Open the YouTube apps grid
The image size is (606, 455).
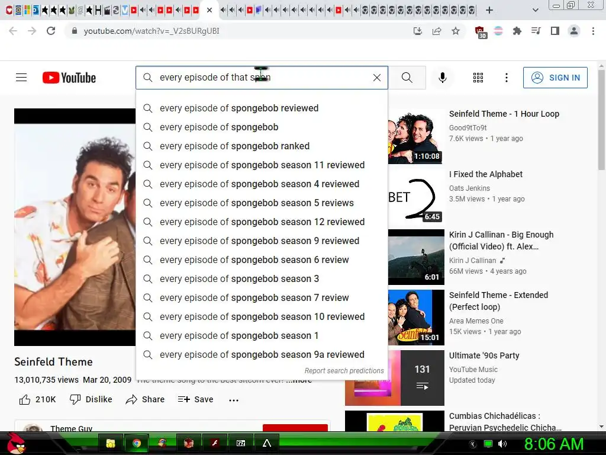478,78
